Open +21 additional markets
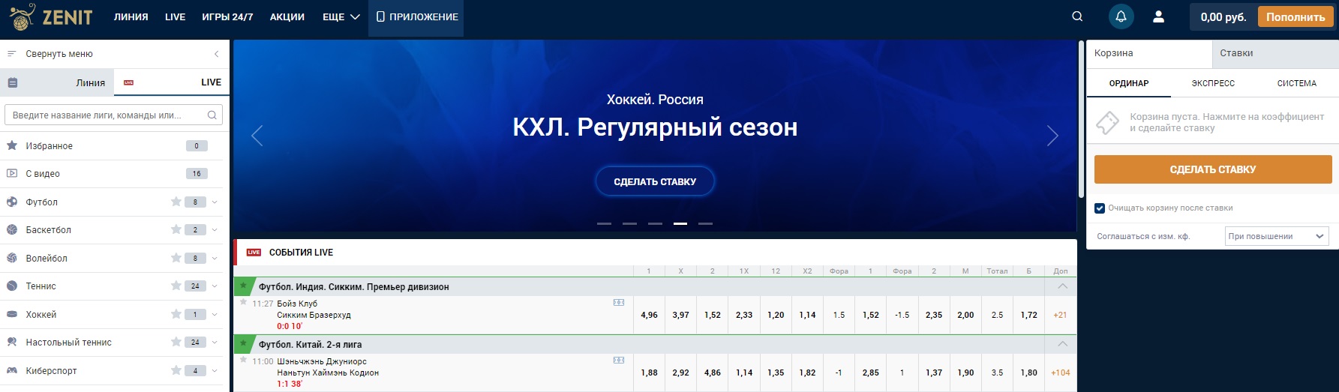This screenshot has height=392, width=1339. pos(1060,315)
